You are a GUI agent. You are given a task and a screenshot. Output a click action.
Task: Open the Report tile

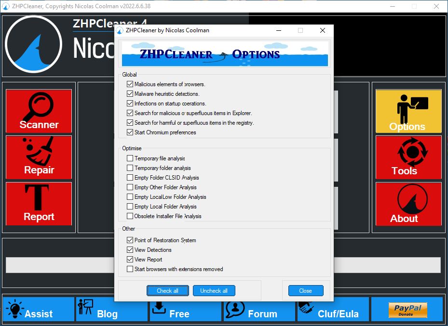[x=39, y=204]
